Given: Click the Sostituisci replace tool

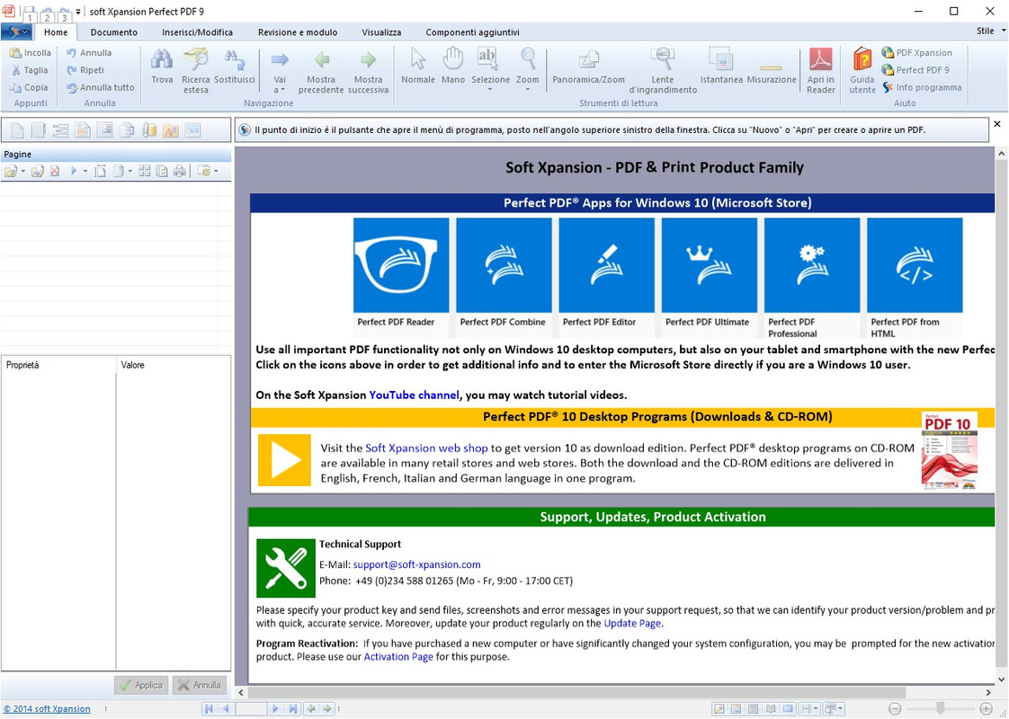Looking at the screenshot, I should point(234,67).
